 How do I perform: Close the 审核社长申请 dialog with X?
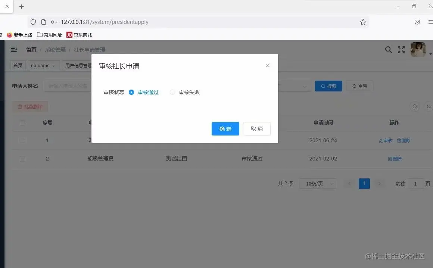[267, 65]
